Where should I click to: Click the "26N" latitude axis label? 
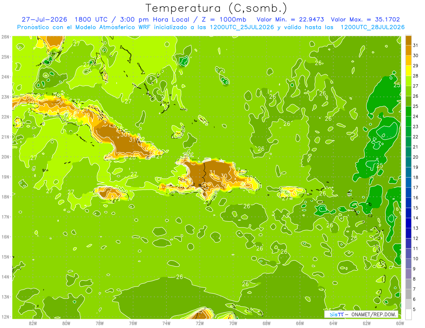tap(5, 37)
